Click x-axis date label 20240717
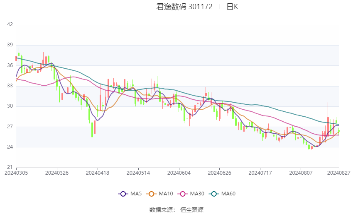The width and height of the screenshot is (353, 214). [260, 173]
